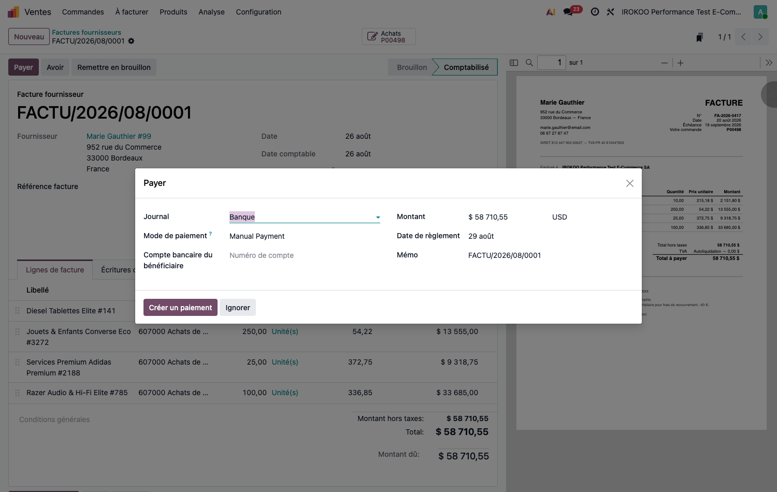This screenshot has height=492, width=777.
Task: Click the Avoir button
Action: pyautogui.click(x=55, y=67)
